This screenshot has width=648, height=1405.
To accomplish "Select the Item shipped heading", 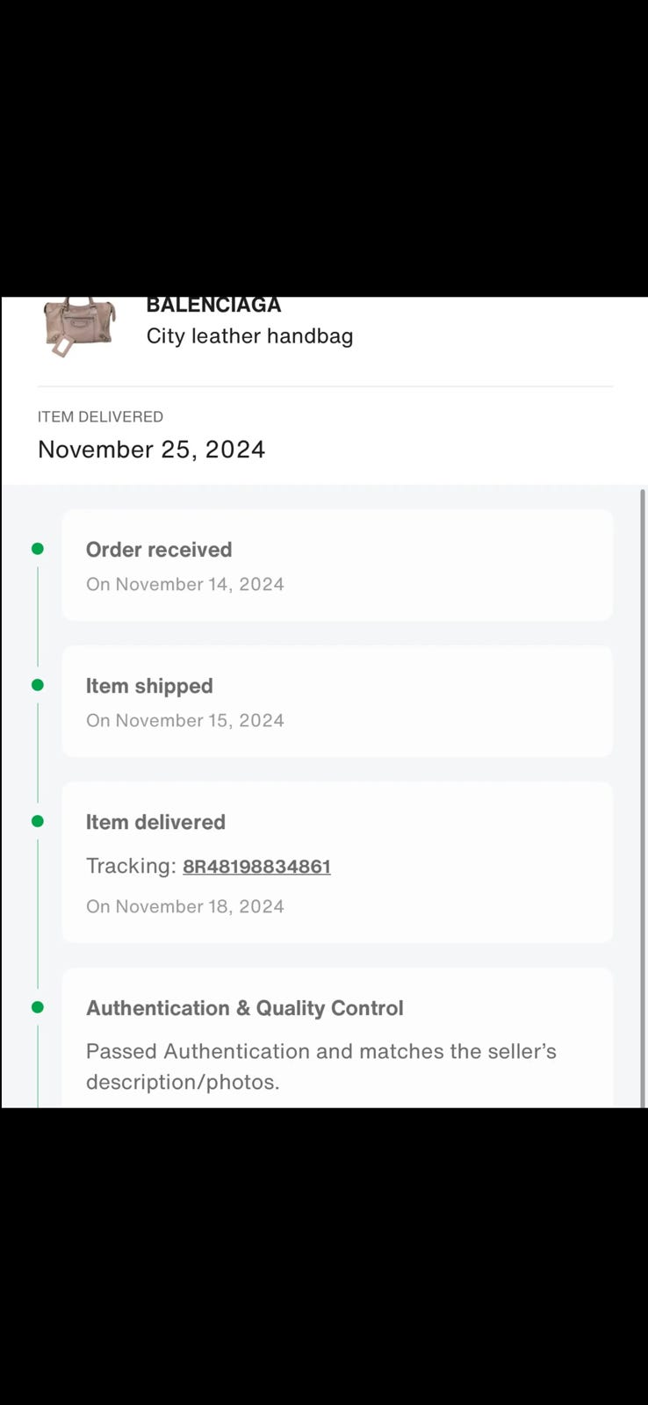I will pyautogui.click(x=149, y=686).
